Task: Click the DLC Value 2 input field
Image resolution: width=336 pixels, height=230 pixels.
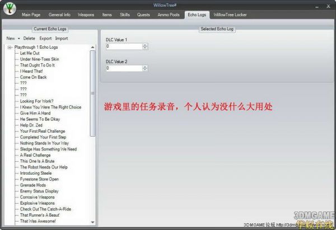Action: [x=124, y=68]
